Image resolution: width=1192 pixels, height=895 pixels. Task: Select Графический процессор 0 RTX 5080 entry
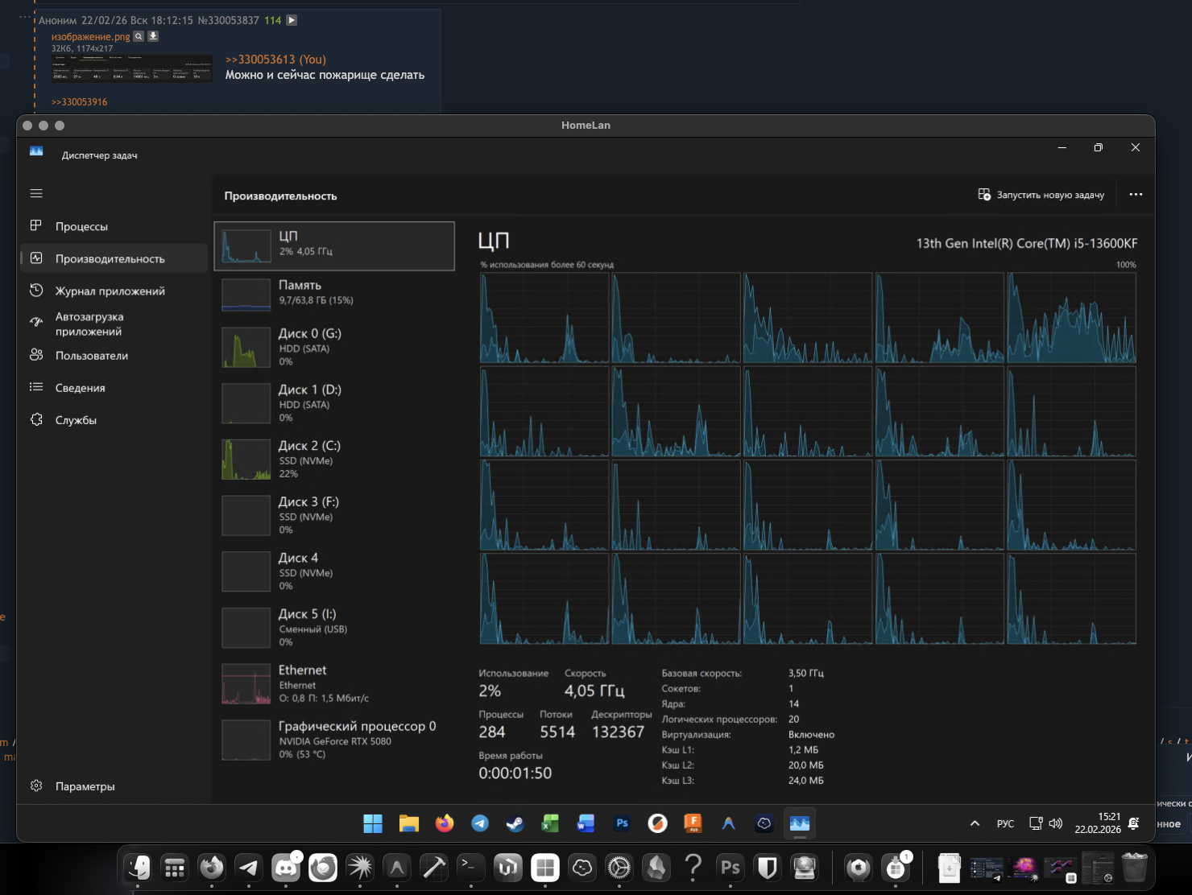point(333,739)
